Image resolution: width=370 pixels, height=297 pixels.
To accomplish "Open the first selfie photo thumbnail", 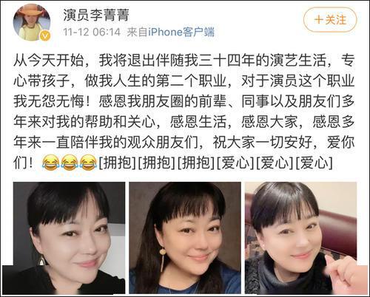I will point(69,238).
